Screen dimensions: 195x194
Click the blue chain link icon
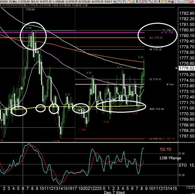[x=178, y=2]
